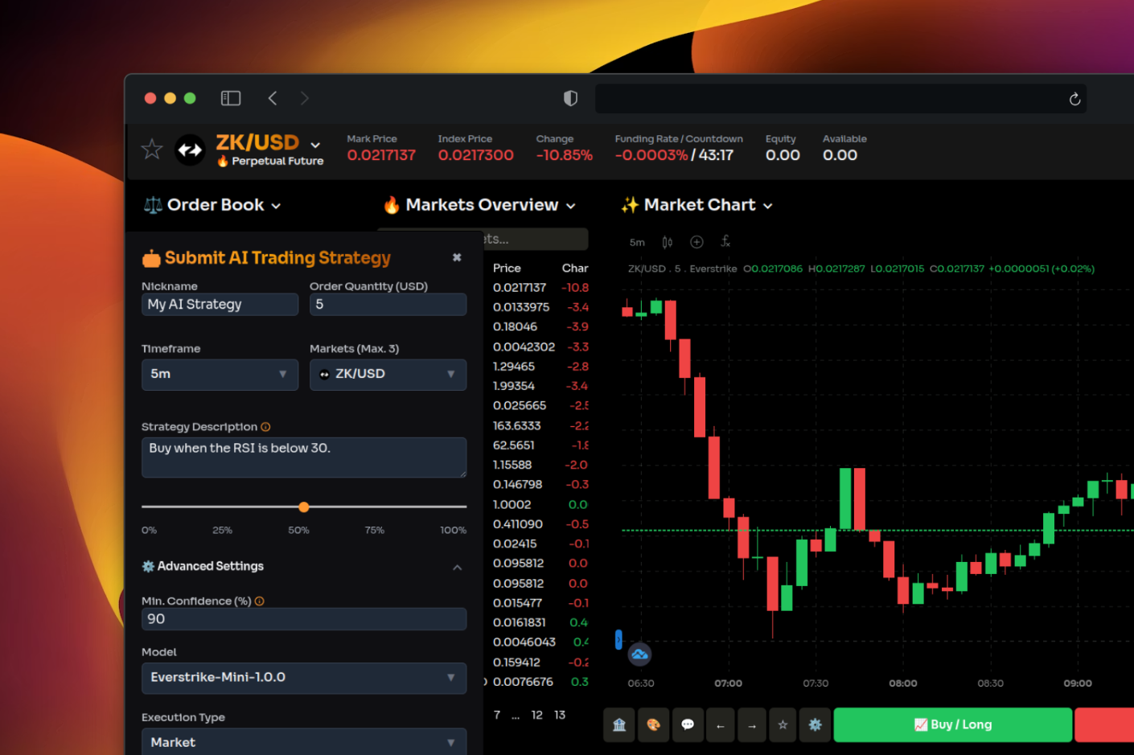Toggle the star in the bottom toolbar
Viewport: 1134px width, 755px height.
tap(782, 724)
